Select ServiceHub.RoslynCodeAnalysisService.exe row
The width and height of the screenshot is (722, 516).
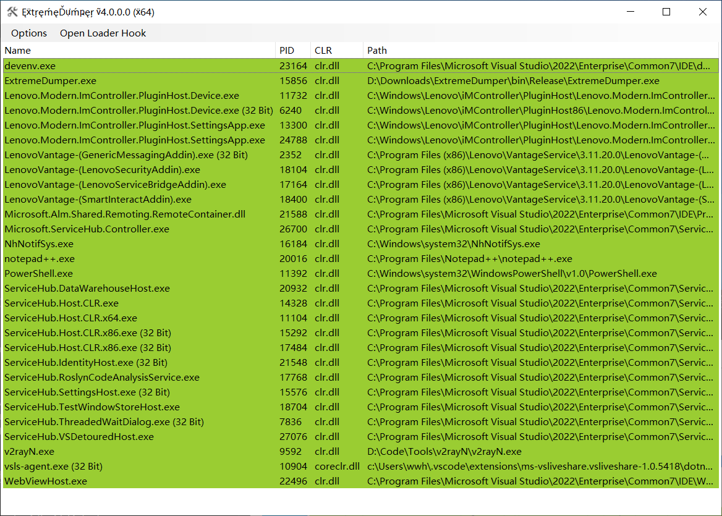360,377
